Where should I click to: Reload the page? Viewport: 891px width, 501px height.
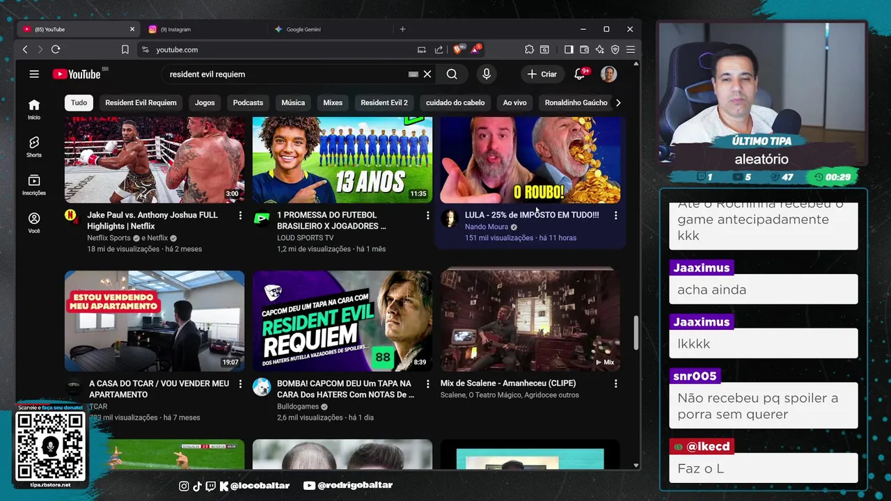coord(56,49)
